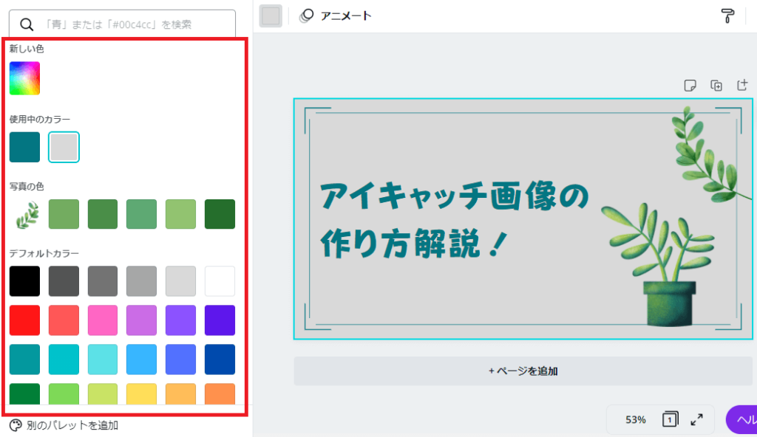Screen dimensions: 757x437
Task: Open the page notes icon
Action: (x=690, y=86)
